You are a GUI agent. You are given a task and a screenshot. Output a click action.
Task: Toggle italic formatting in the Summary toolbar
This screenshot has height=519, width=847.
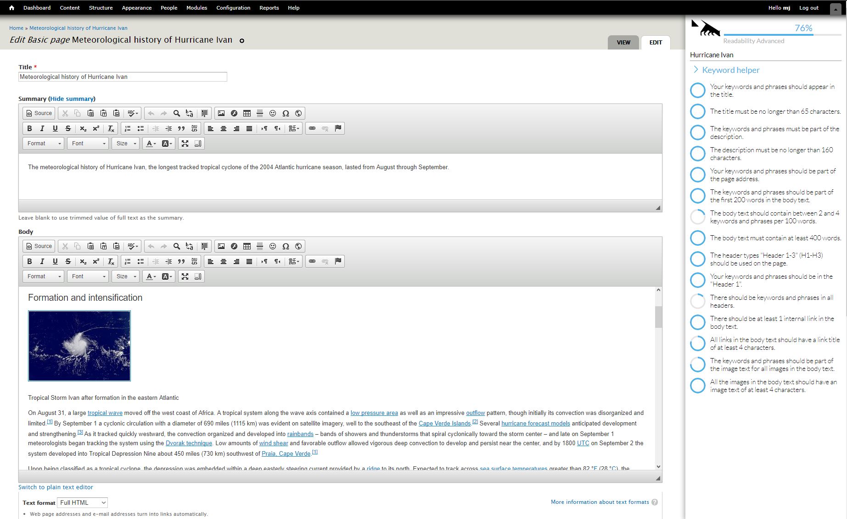(42, 128)
